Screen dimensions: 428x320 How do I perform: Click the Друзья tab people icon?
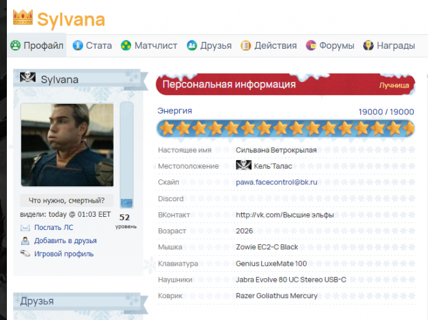192,46
